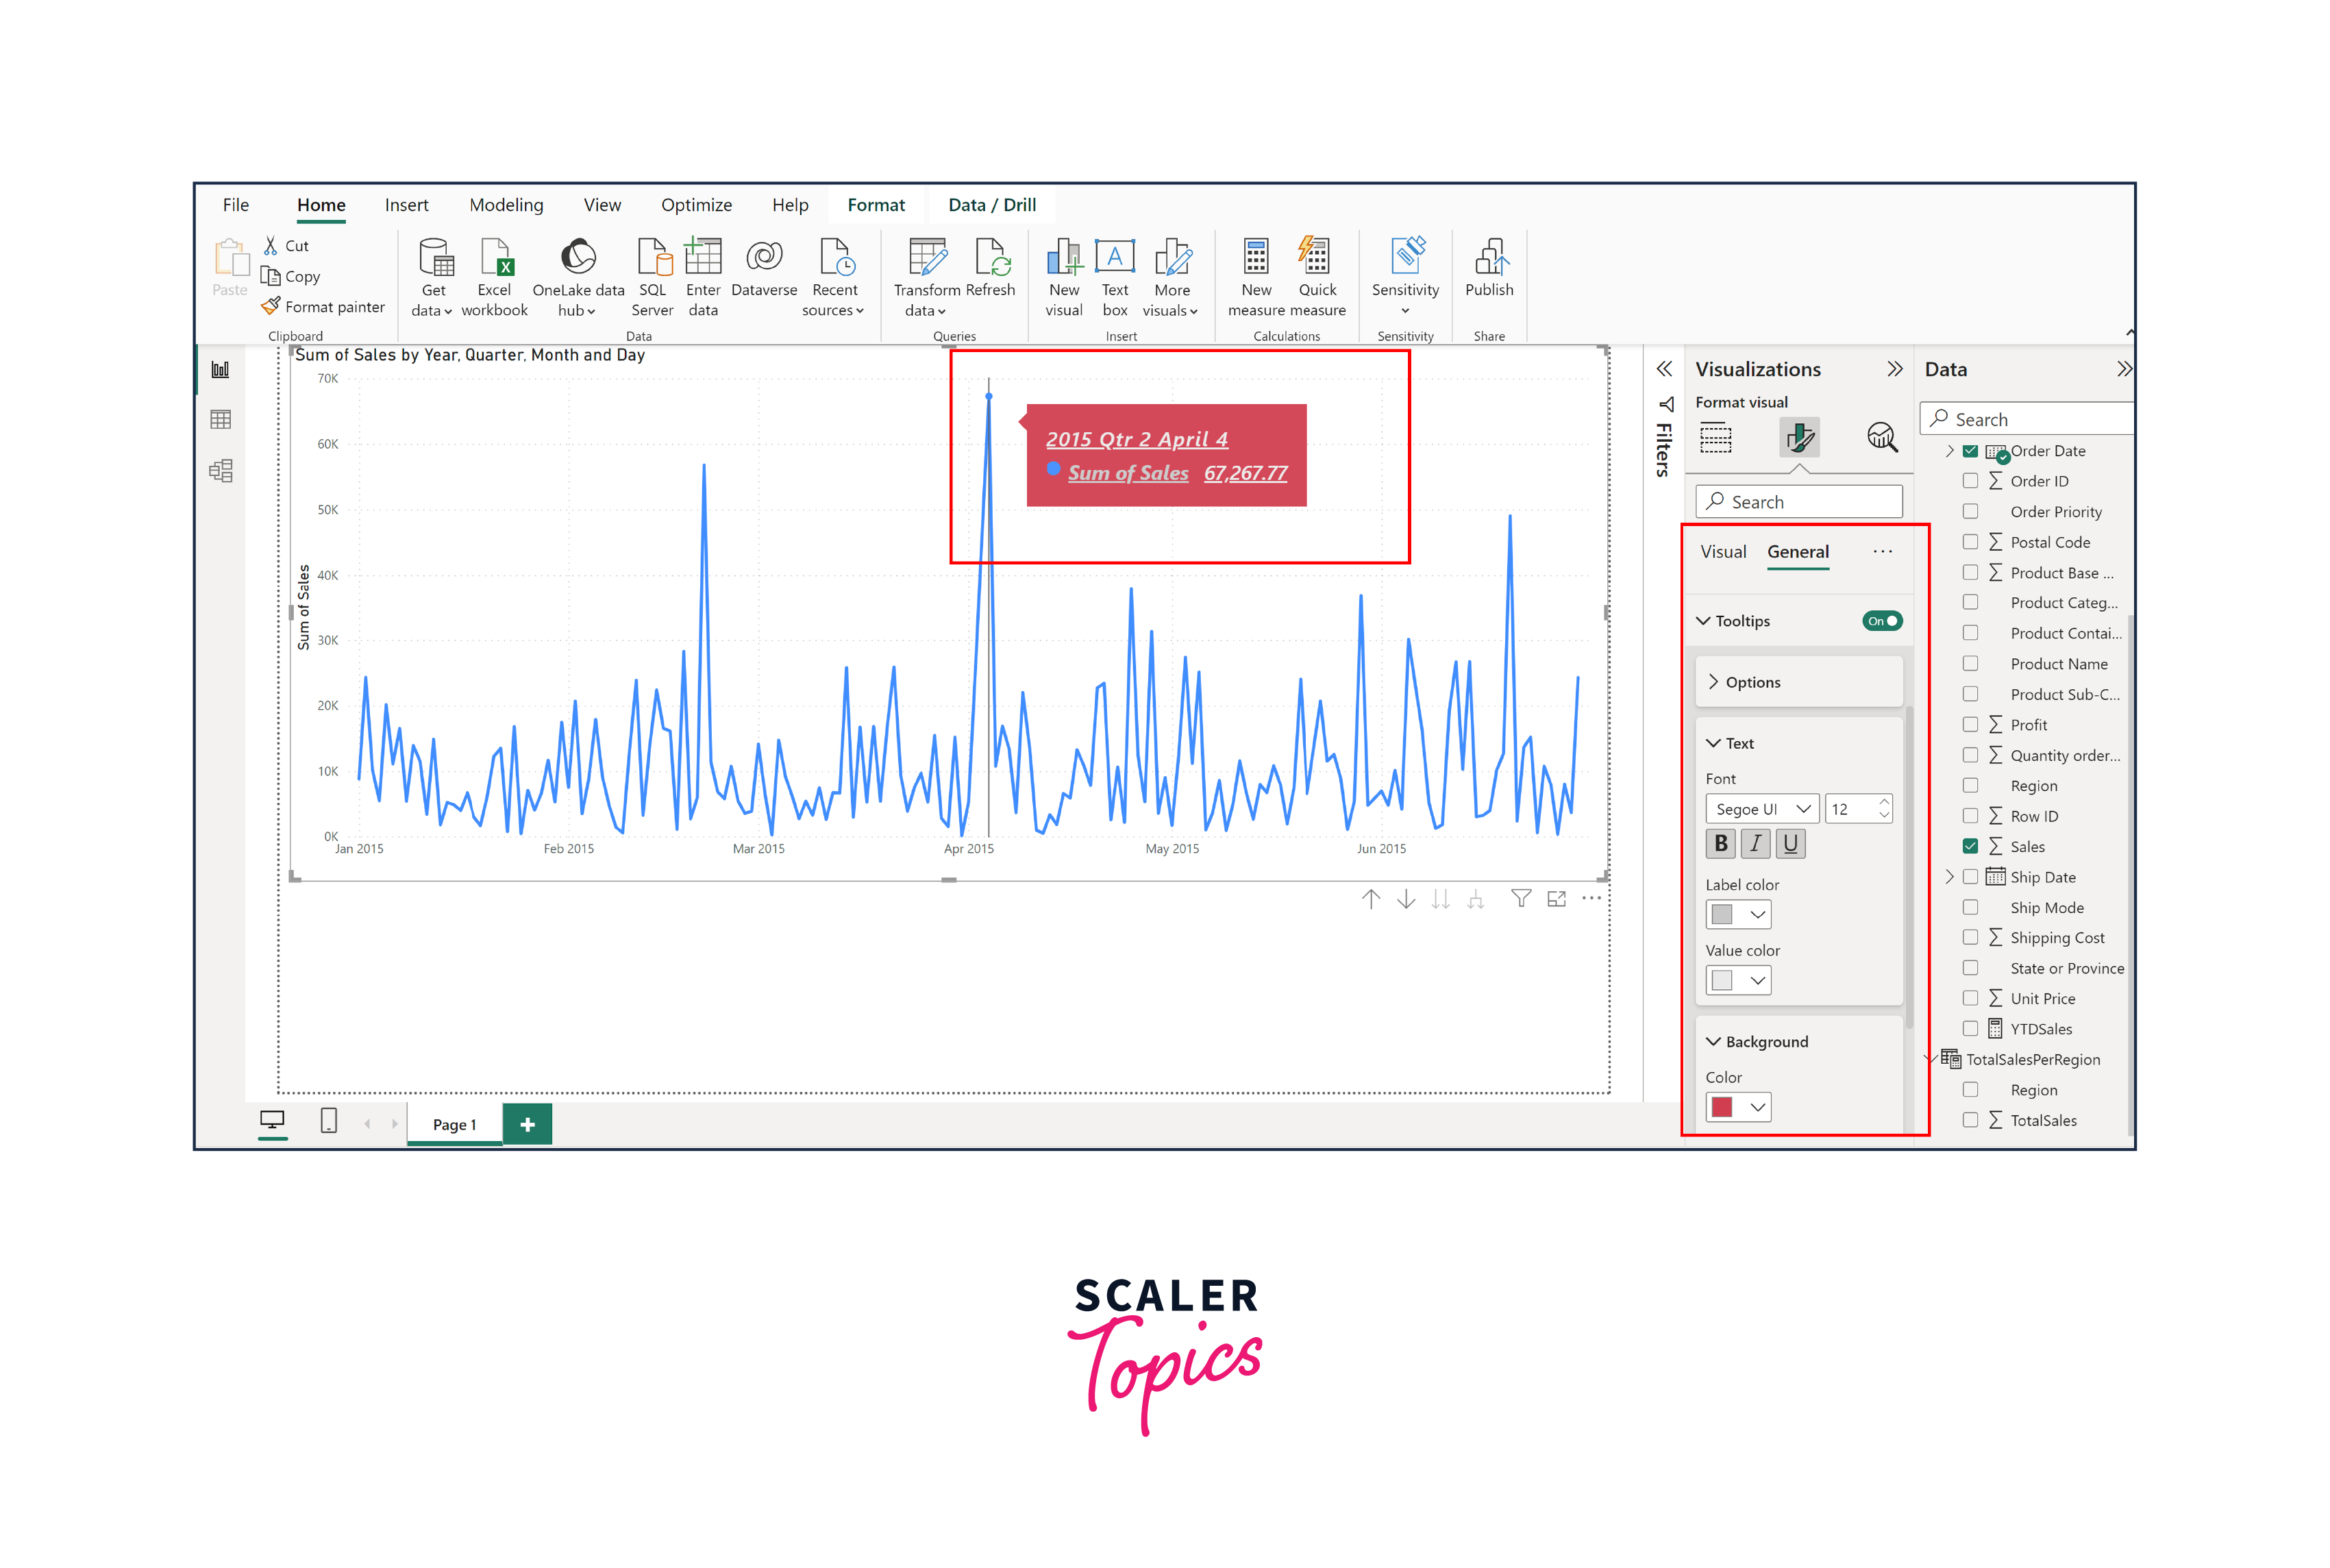This screenshot has width=2330, height=1568.
Task: Uncheck the Sales field checkbox
Action: pyautogui.click(x=1970, y=846)
